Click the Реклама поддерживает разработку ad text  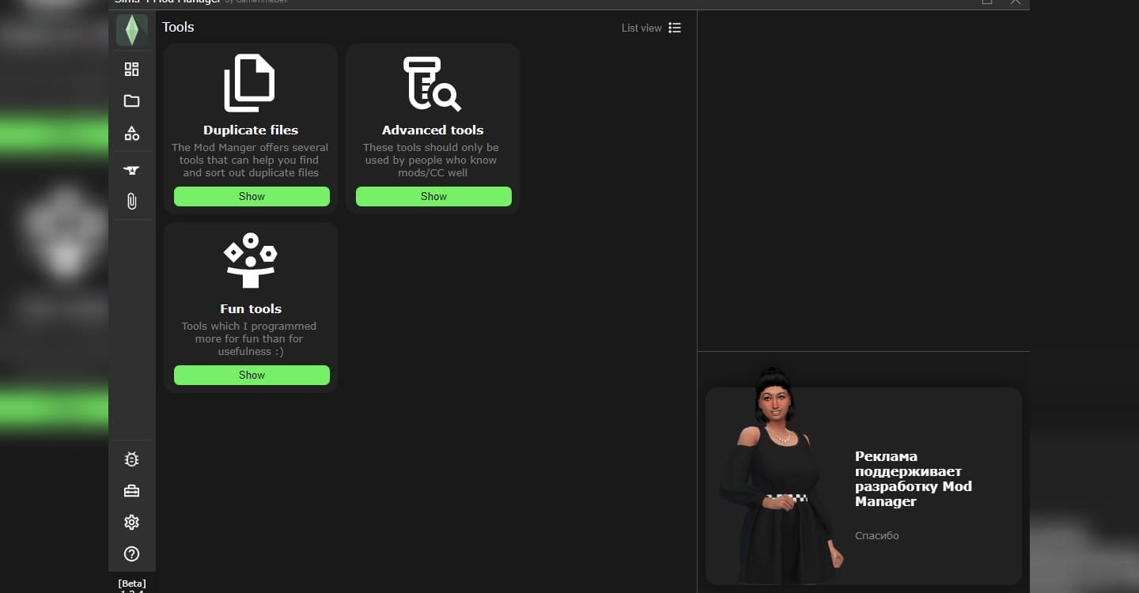coord(914,478)
